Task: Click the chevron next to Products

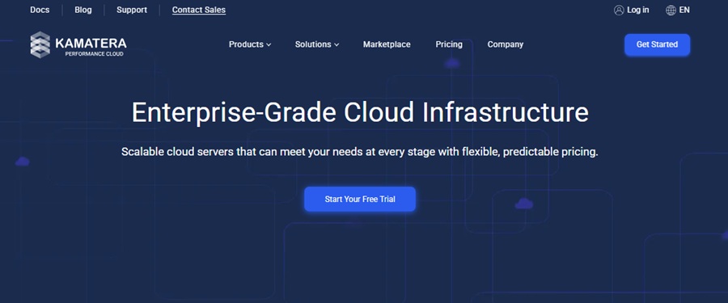Action: pos(269,45)
